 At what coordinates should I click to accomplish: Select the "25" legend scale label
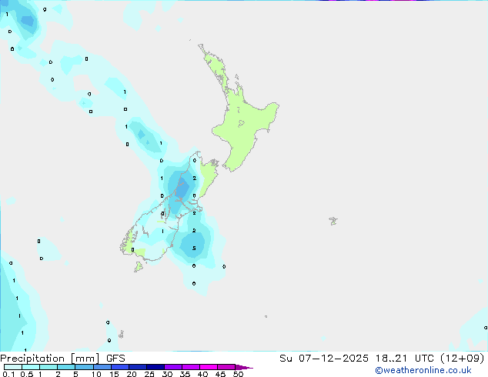[149, 374]
